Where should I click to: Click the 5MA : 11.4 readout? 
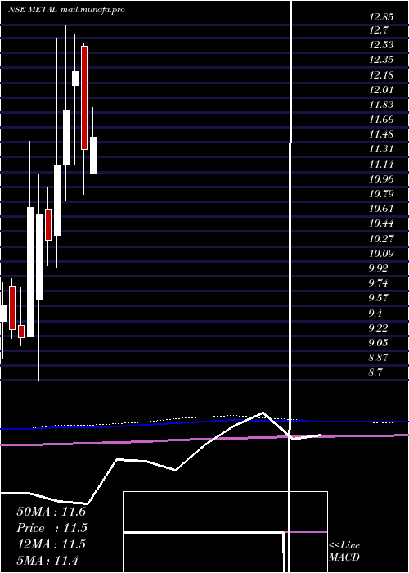(47, 561)
